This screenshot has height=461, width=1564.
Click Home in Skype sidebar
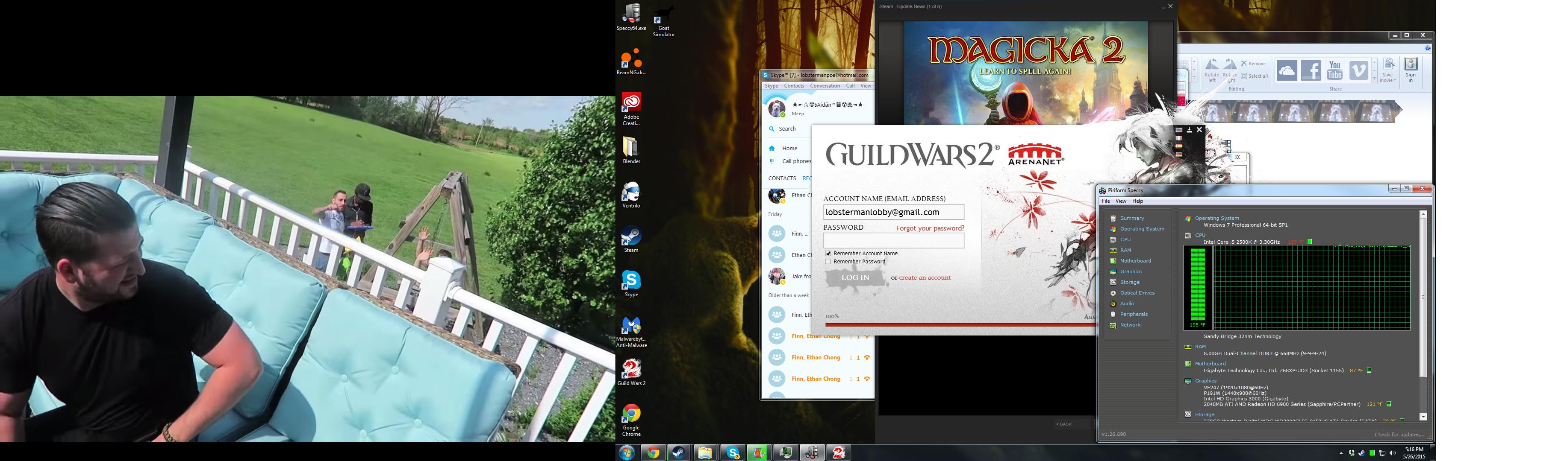tap(789, 149)
